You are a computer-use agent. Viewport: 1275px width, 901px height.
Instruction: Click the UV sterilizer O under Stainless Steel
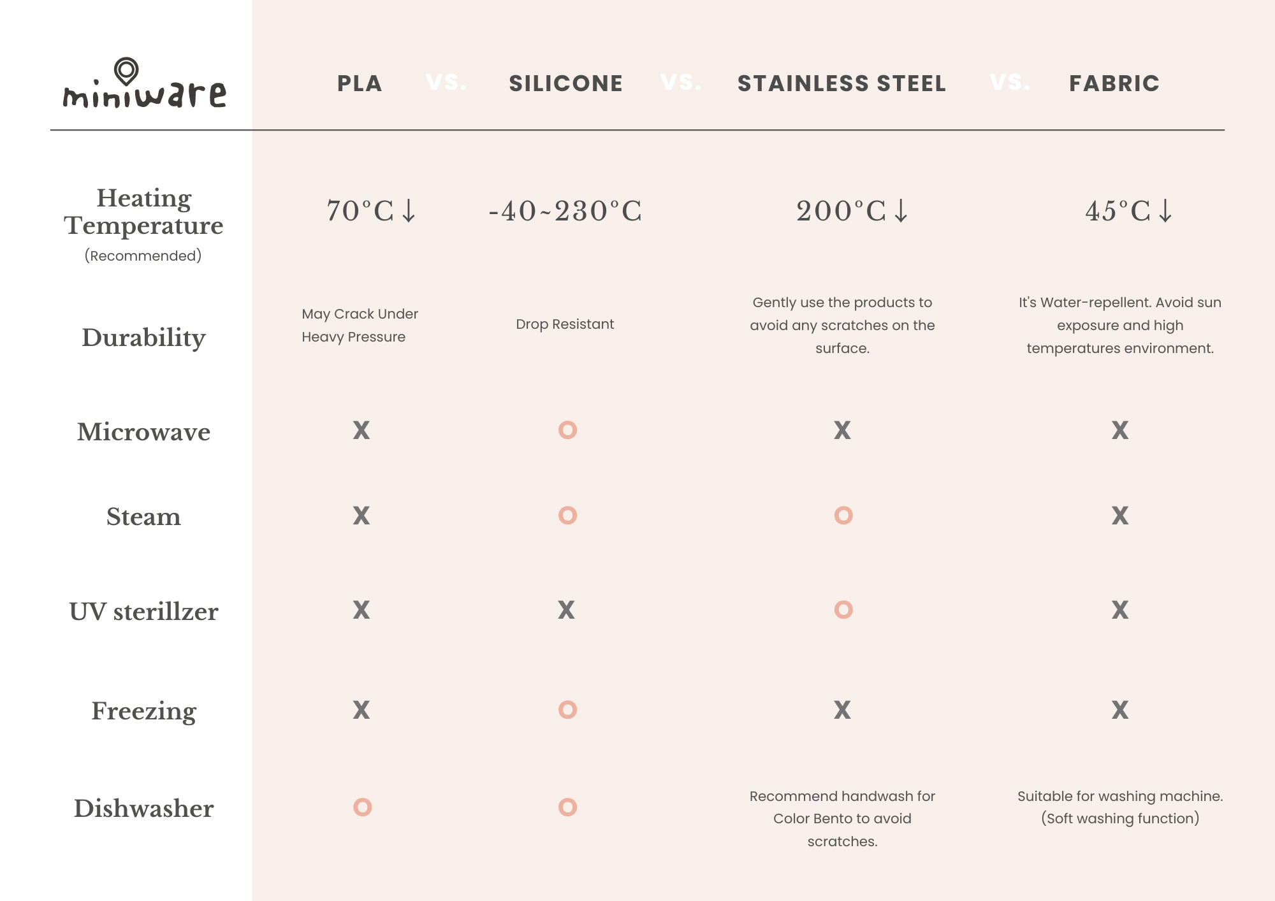843,610
